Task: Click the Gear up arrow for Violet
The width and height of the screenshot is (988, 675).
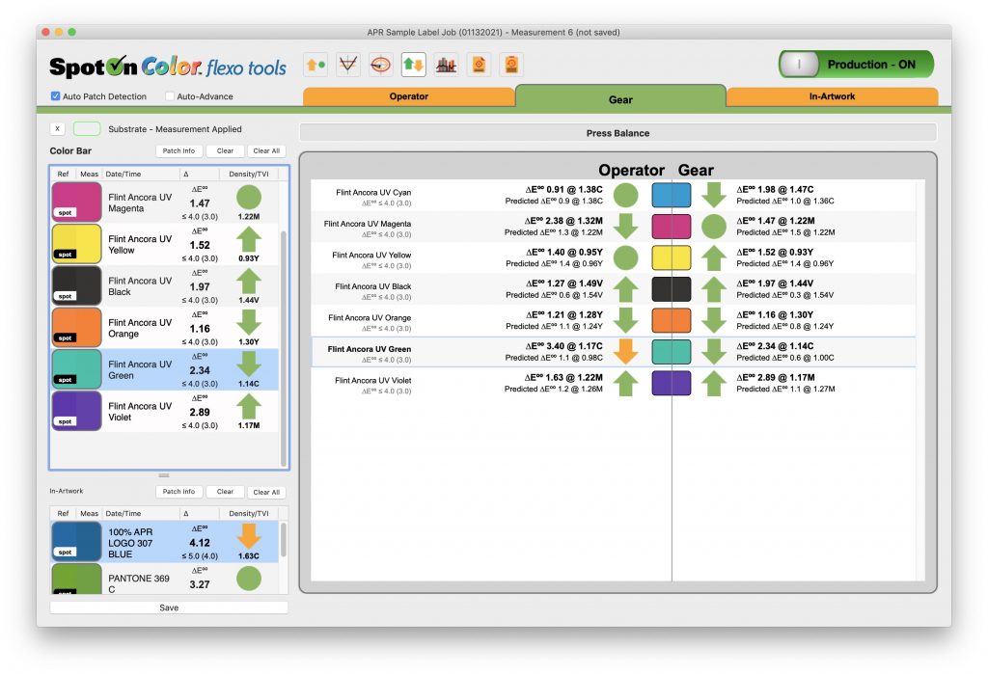Action: 714,384
